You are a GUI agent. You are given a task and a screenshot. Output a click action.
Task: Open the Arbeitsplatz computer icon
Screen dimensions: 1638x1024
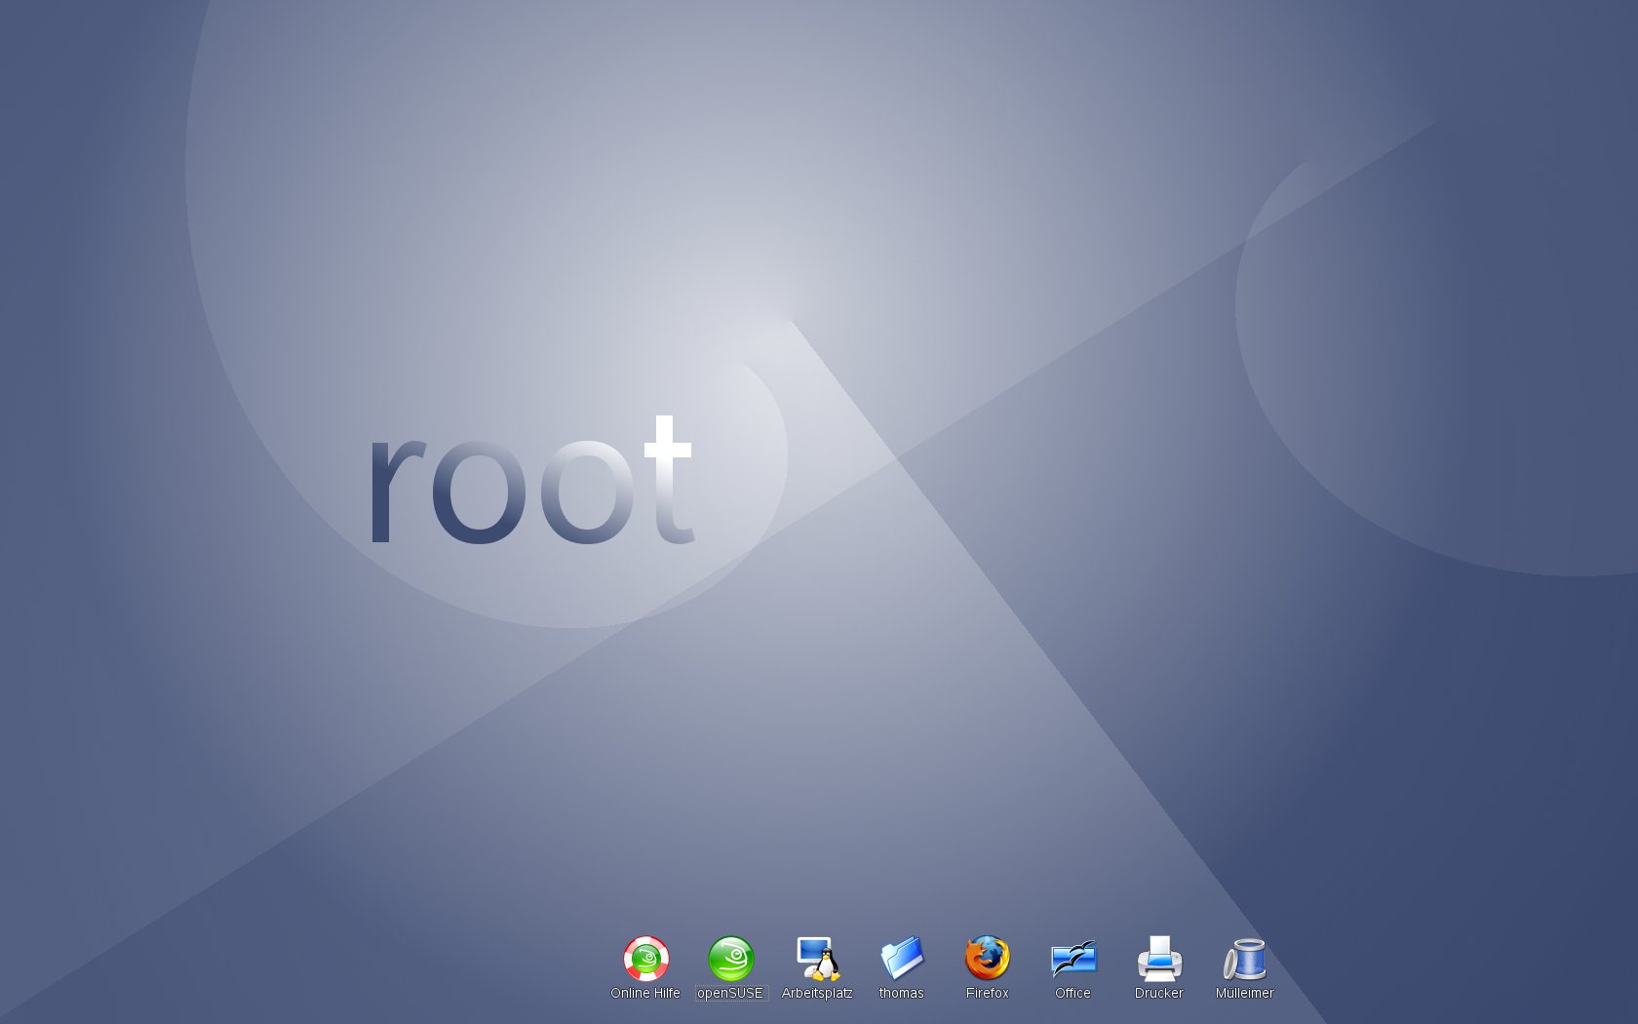point(817,959)
